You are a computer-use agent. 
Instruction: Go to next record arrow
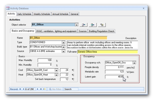click(38, 89)
